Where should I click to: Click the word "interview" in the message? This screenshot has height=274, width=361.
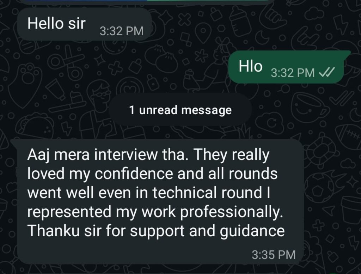[126, 154]
